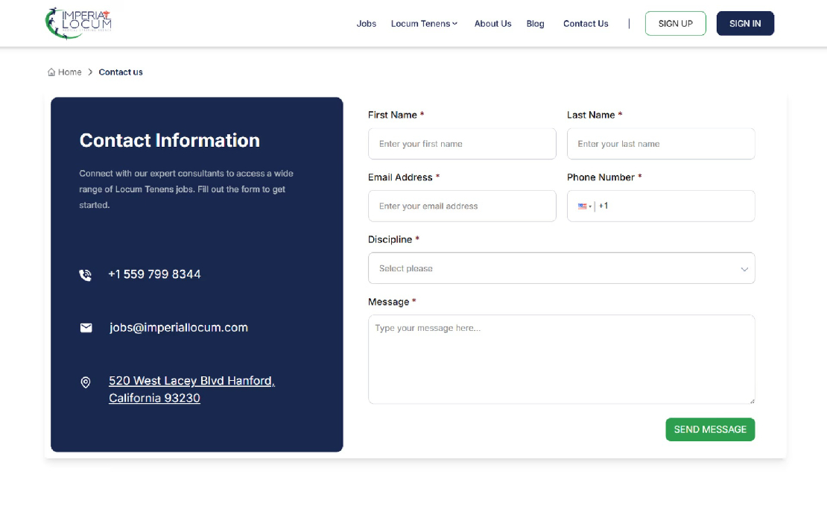Click the phone icon in Contact Information
This screenshot has width=827, height=518.
(86, 275)
